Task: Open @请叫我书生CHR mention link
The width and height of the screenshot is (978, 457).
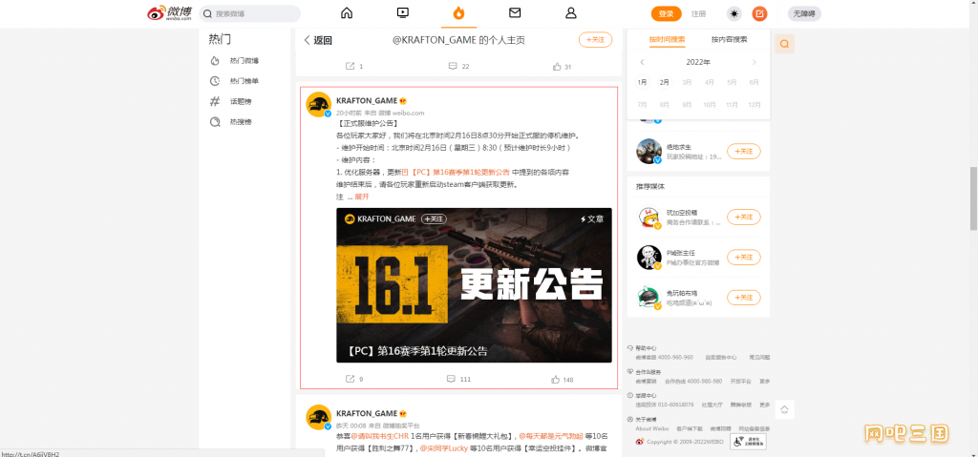Action: click(x=379, y=436)
